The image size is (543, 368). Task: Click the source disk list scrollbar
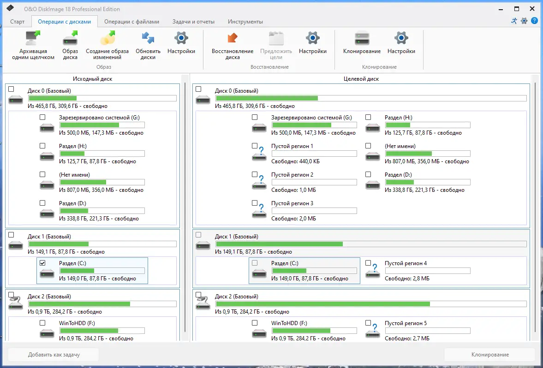pos(185,208)
